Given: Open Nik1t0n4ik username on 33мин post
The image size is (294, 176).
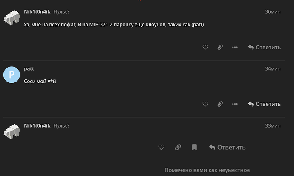Looking at the screenshot, I should [37, 125].
